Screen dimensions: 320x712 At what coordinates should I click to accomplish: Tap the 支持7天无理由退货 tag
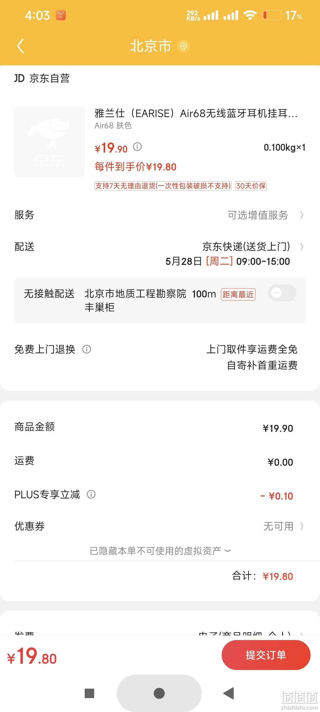(163, 186)
